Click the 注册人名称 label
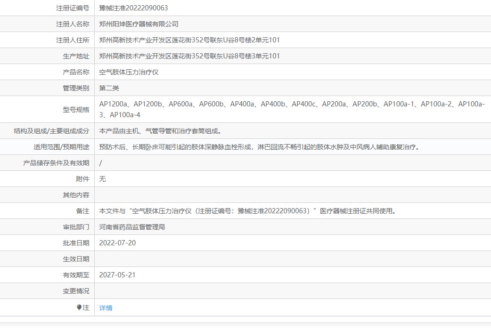The image size is (491, 331). [x=73, y=24]
